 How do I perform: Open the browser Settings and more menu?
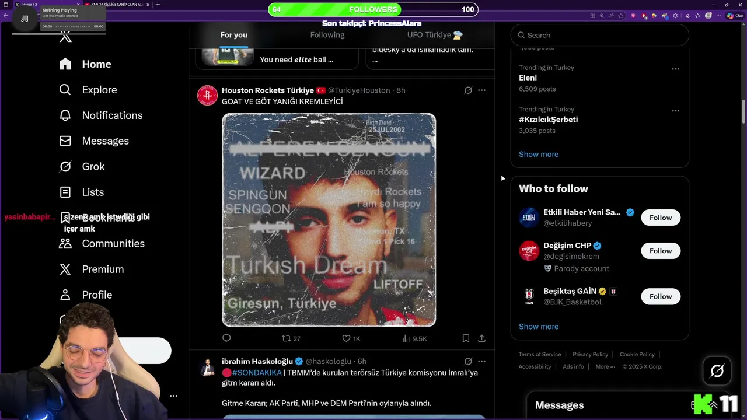pyautogui.click(x=719, y=16)
